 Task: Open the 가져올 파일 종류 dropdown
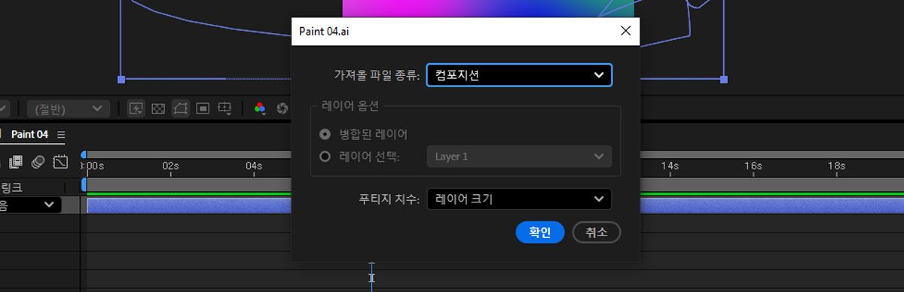point(519,75)
